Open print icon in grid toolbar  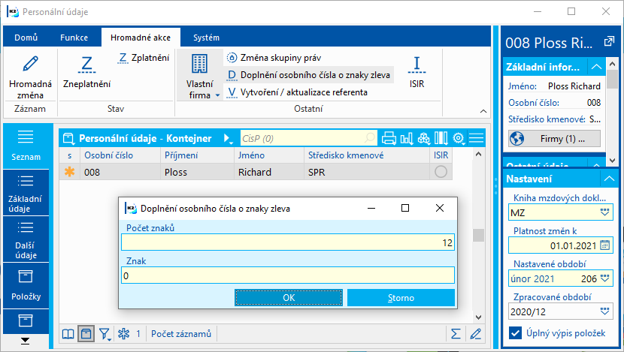[x=389, y=138]
